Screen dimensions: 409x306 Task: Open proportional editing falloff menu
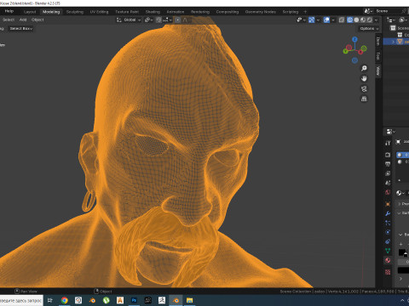point(185,20)
